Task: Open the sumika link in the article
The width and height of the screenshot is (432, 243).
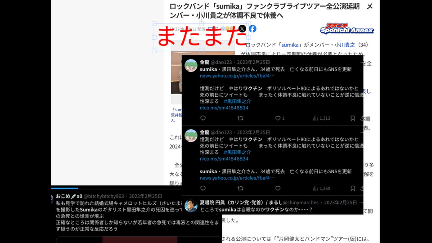Action: point(290,45)
